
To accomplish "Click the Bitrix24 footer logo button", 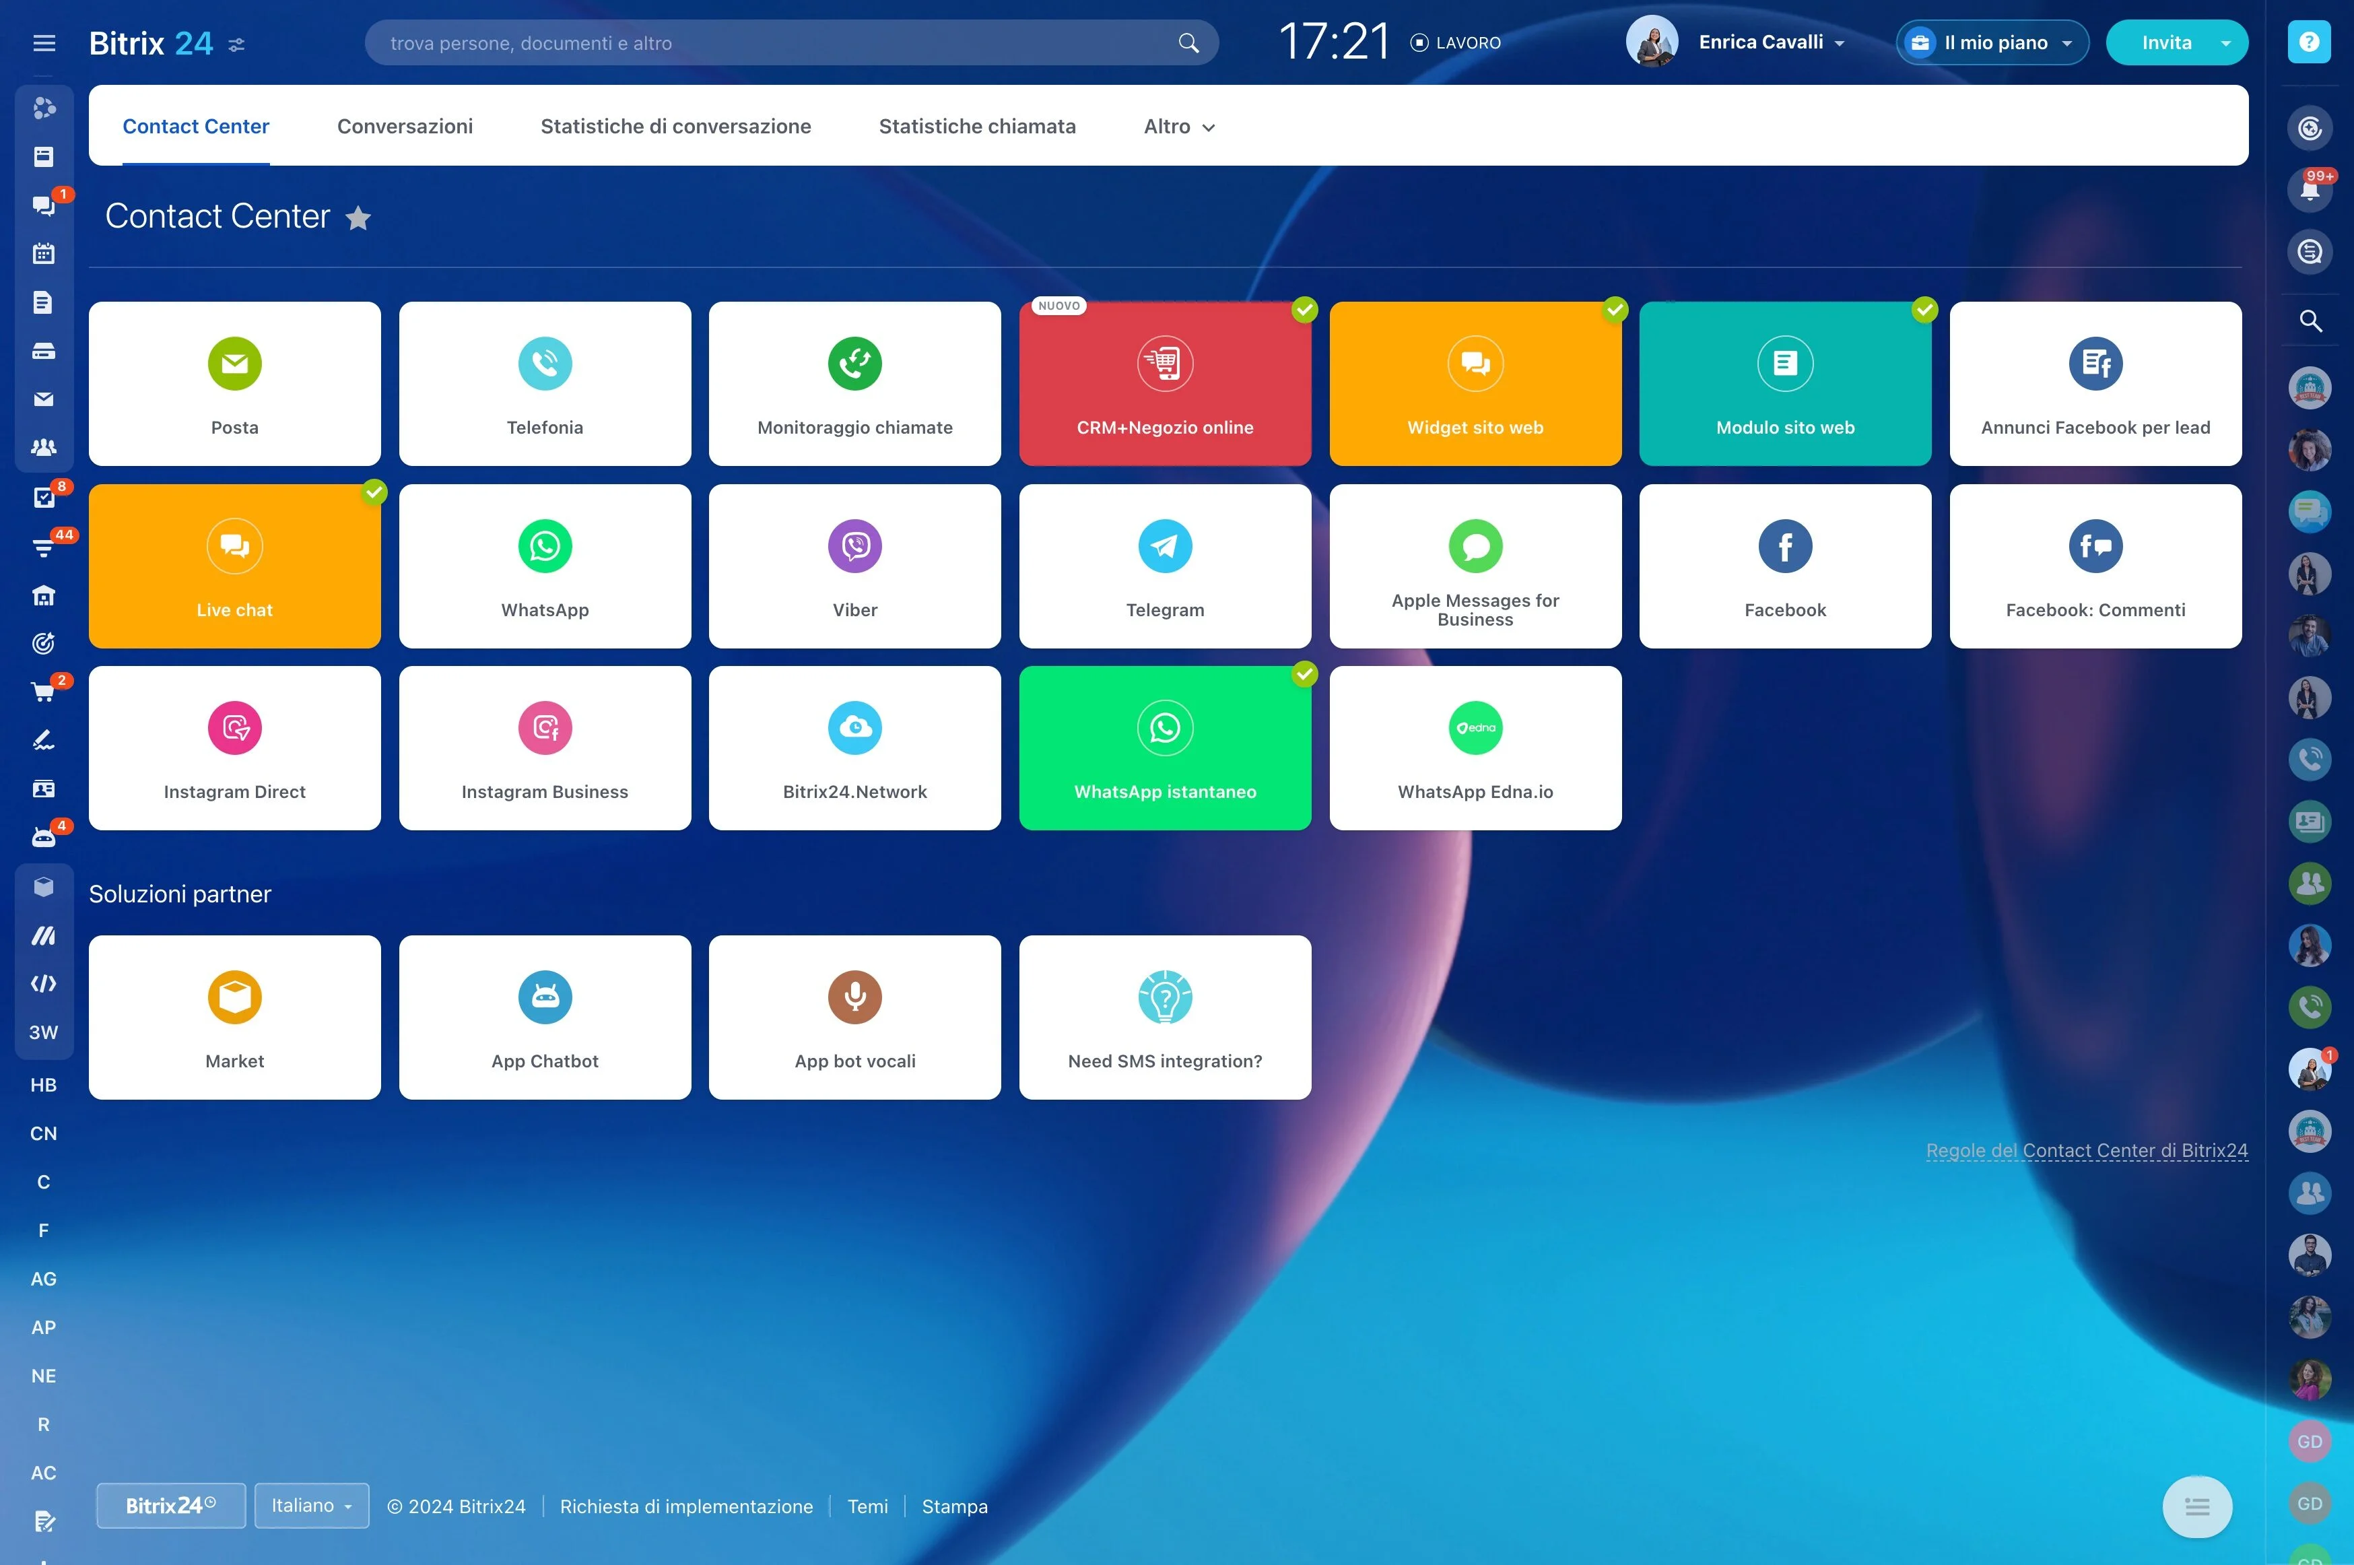I will (170, 1505).
